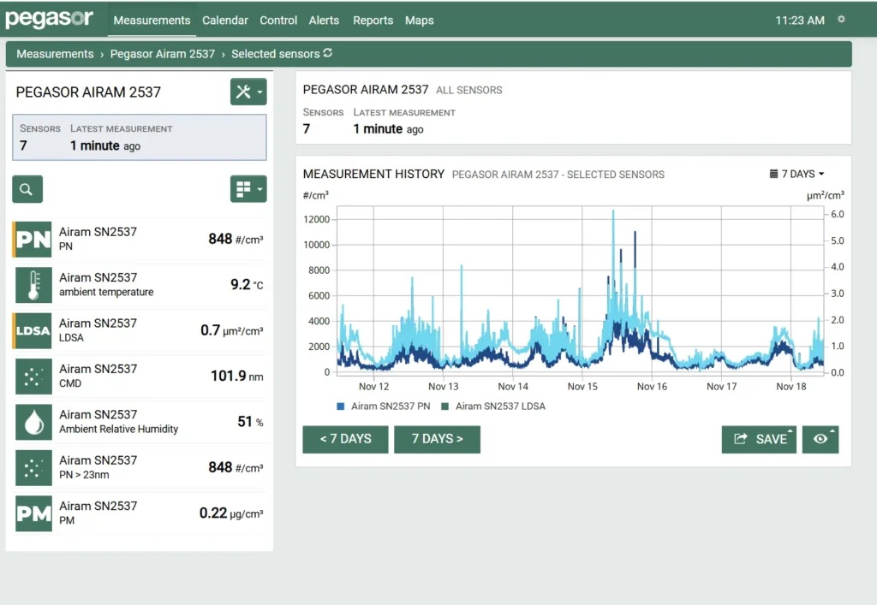Screen dimensions: 877x605
Task: Expand the wrench tools dropdown
Action: pos(248,92)
